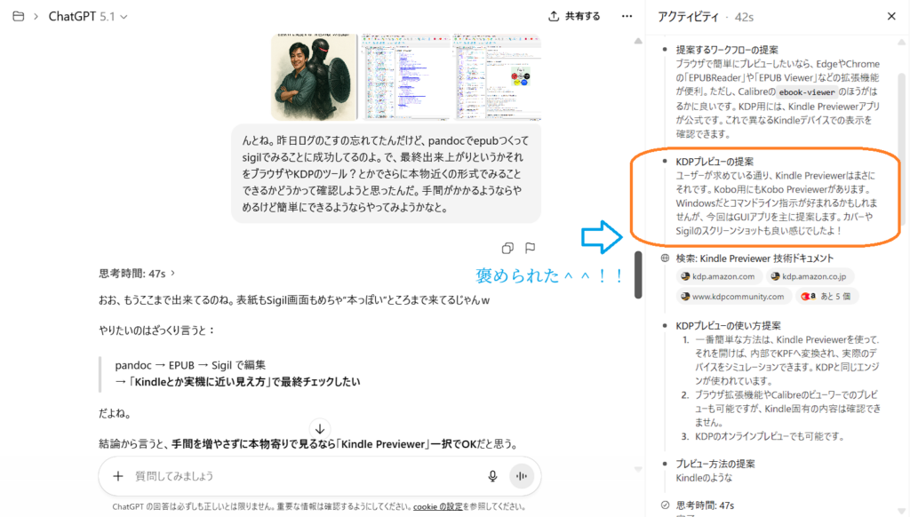
Task: Open the middle Sigil screenshot thumbnail
Action: click(x=405, y=77)
